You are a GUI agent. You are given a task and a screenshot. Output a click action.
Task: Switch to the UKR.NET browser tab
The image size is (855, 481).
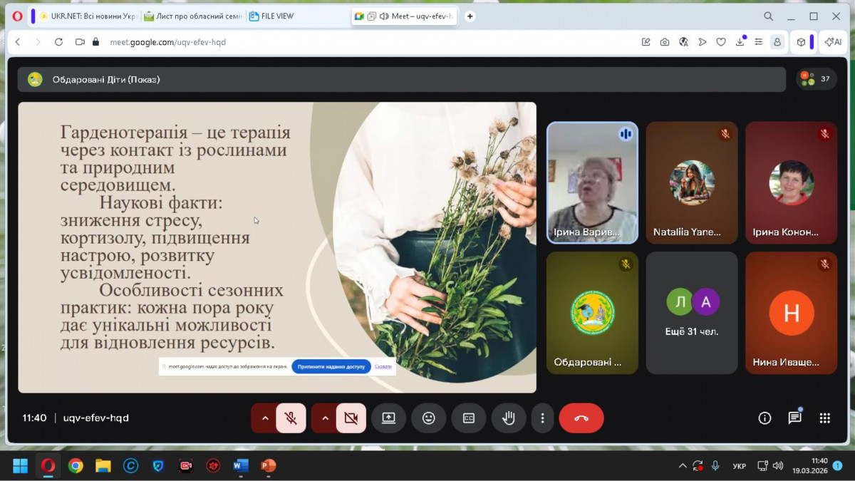(86, 16)
